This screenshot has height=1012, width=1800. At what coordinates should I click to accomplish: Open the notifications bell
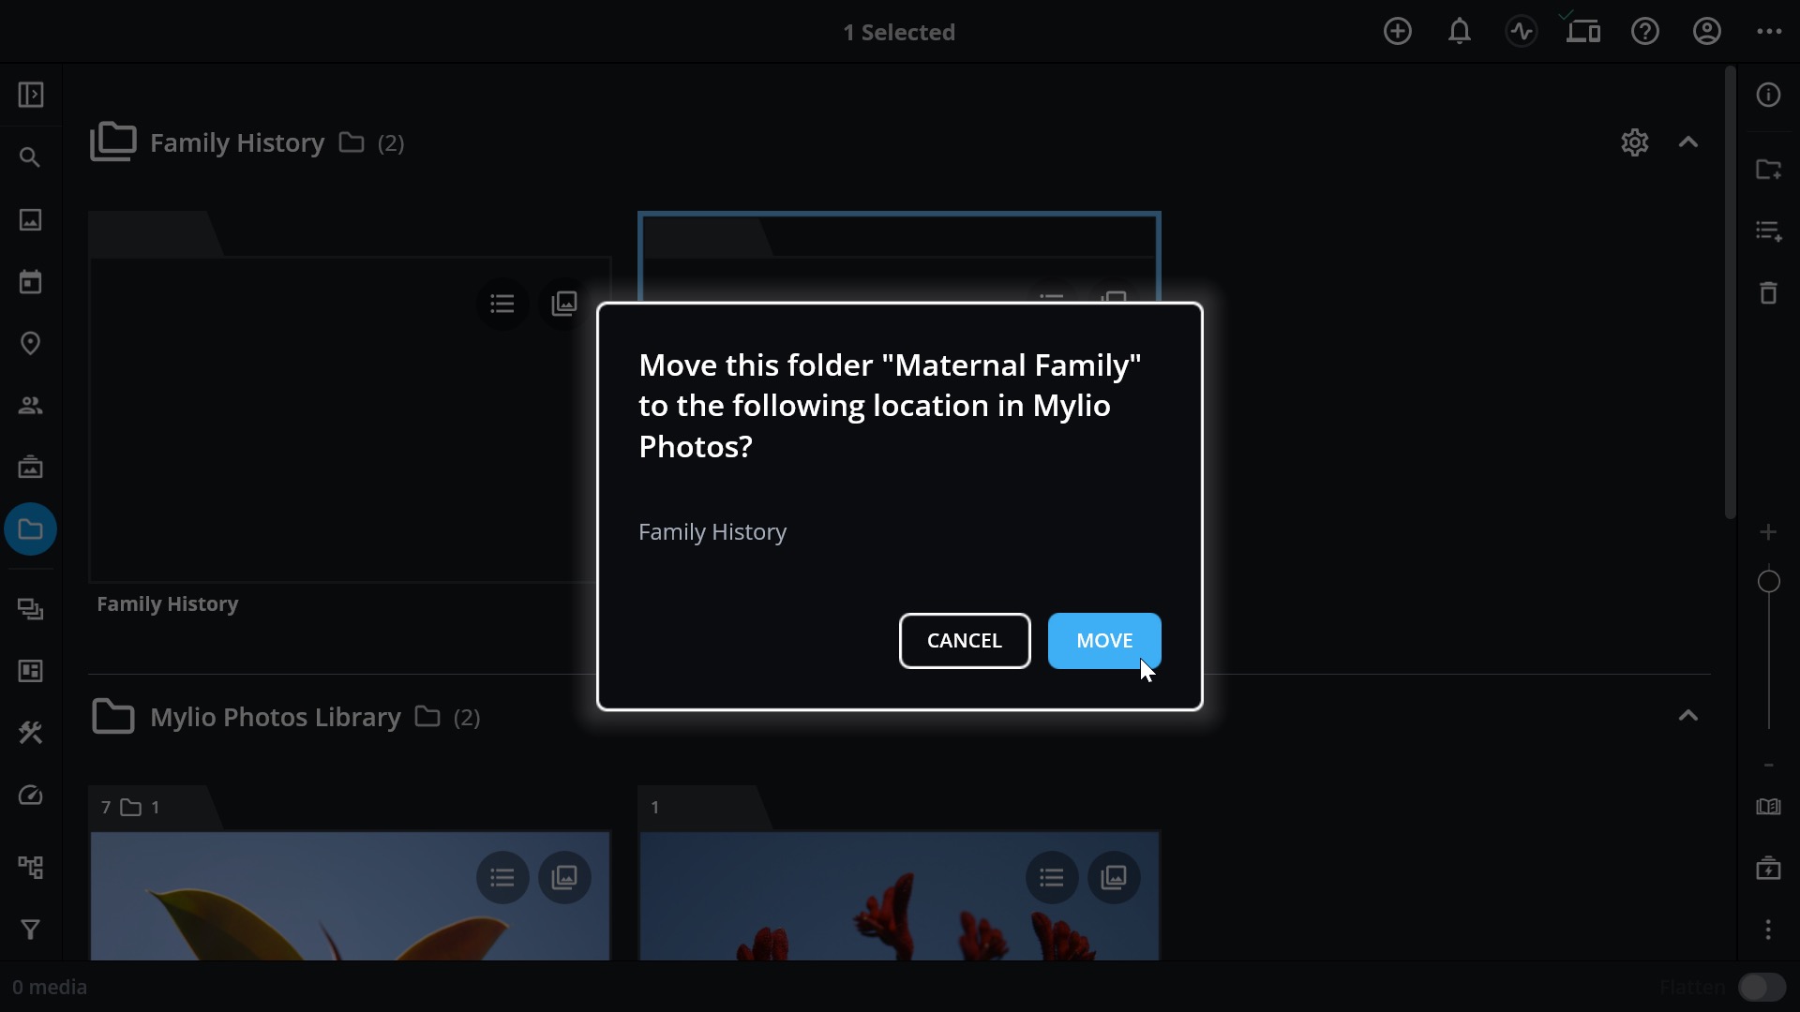tap(1459, 32)
